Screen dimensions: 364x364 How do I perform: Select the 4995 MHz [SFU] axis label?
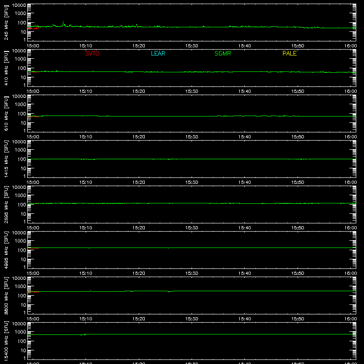(x=6, y=250)
